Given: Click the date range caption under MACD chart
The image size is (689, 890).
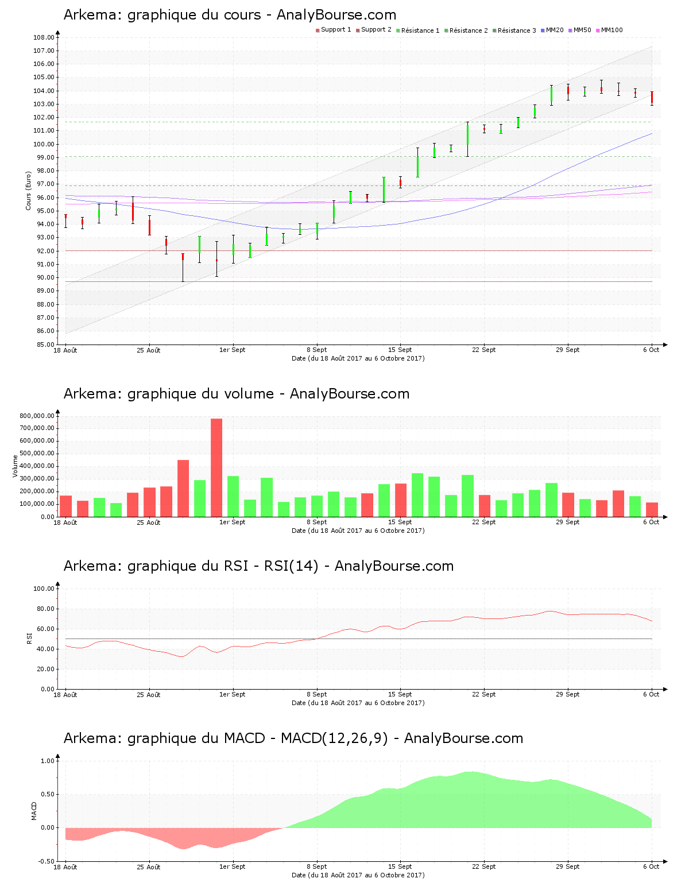Looking at the screenshot, I should (x=358, y=875).
